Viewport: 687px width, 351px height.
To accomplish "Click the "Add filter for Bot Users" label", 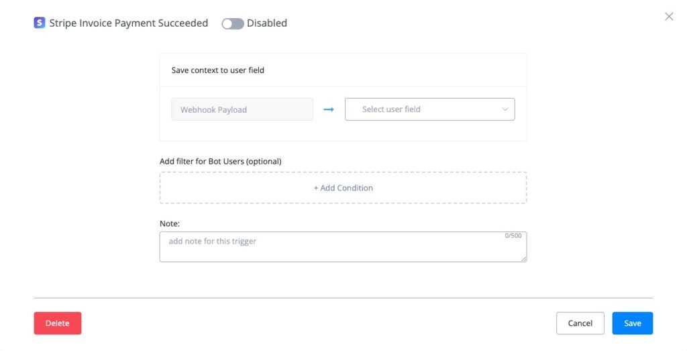I will point(221,161).
